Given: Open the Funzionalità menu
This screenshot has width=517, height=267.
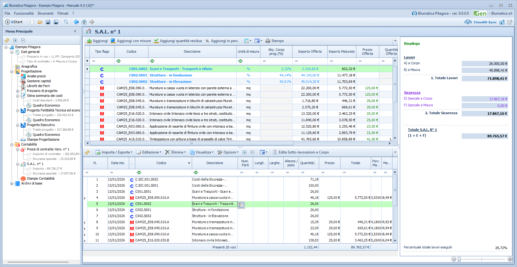Looking at the screenshot, I should (24, 13).
